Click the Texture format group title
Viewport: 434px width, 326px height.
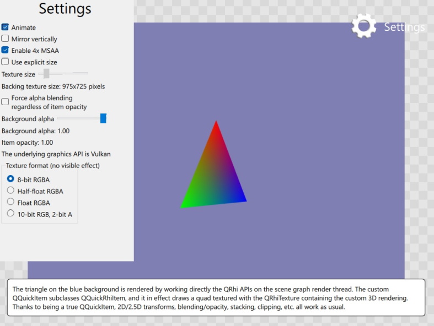[x=52, y=166]
